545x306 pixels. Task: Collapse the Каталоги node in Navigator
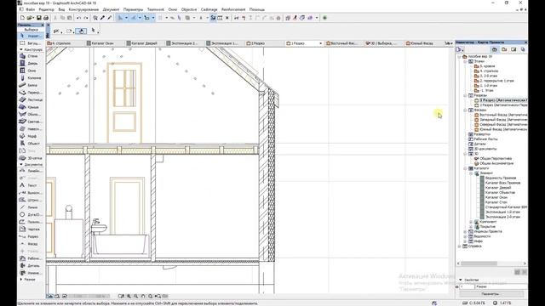(465, 168)
